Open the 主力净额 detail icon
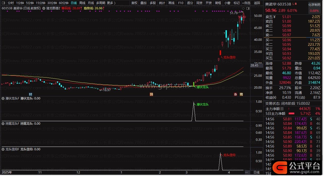 click(x=282, y=109)
